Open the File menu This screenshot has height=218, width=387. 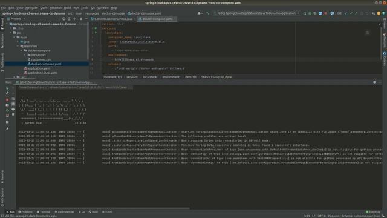[x=4, y=8]
